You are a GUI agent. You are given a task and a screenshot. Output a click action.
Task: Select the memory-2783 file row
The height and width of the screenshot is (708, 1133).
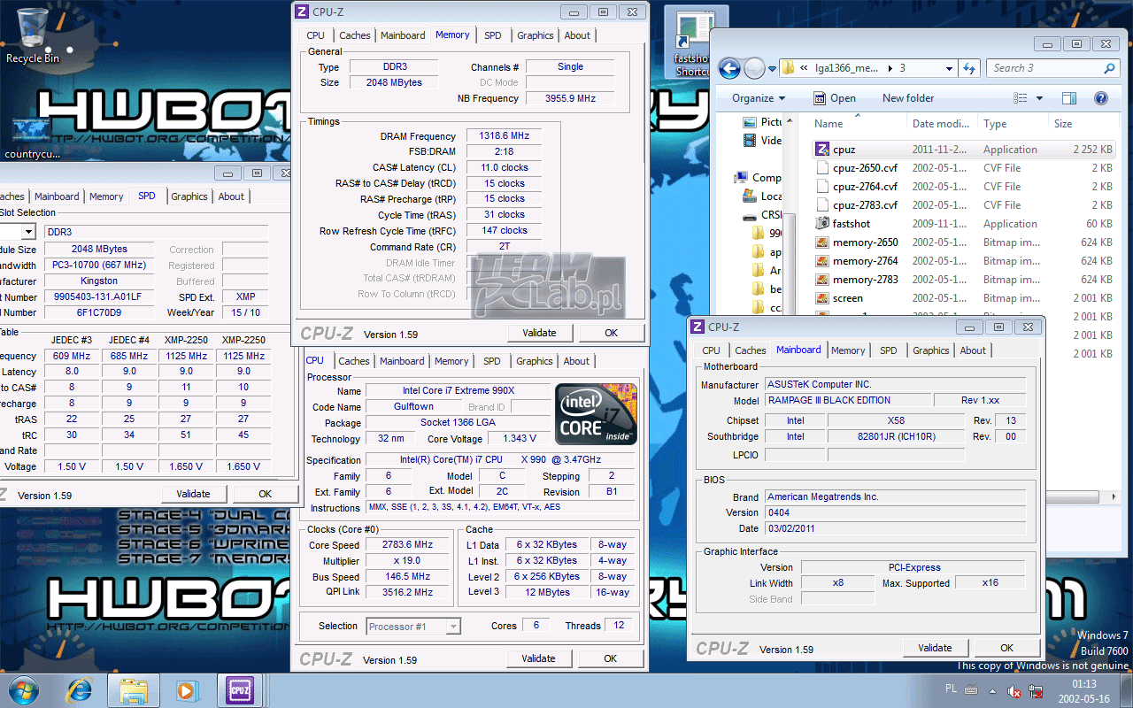pyautogui.click(x=963, y=280)
